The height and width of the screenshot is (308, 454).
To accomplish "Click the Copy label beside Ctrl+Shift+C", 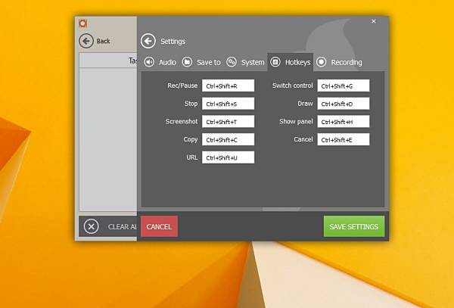I will [x=191, y=139].
